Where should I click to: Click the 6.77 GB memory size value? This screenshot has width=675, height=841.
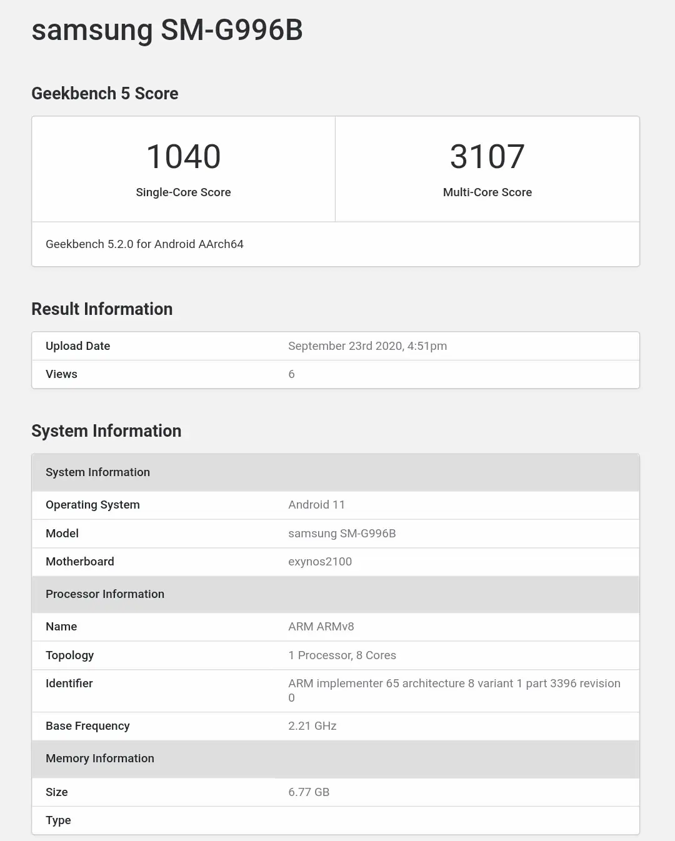point(309,792)
